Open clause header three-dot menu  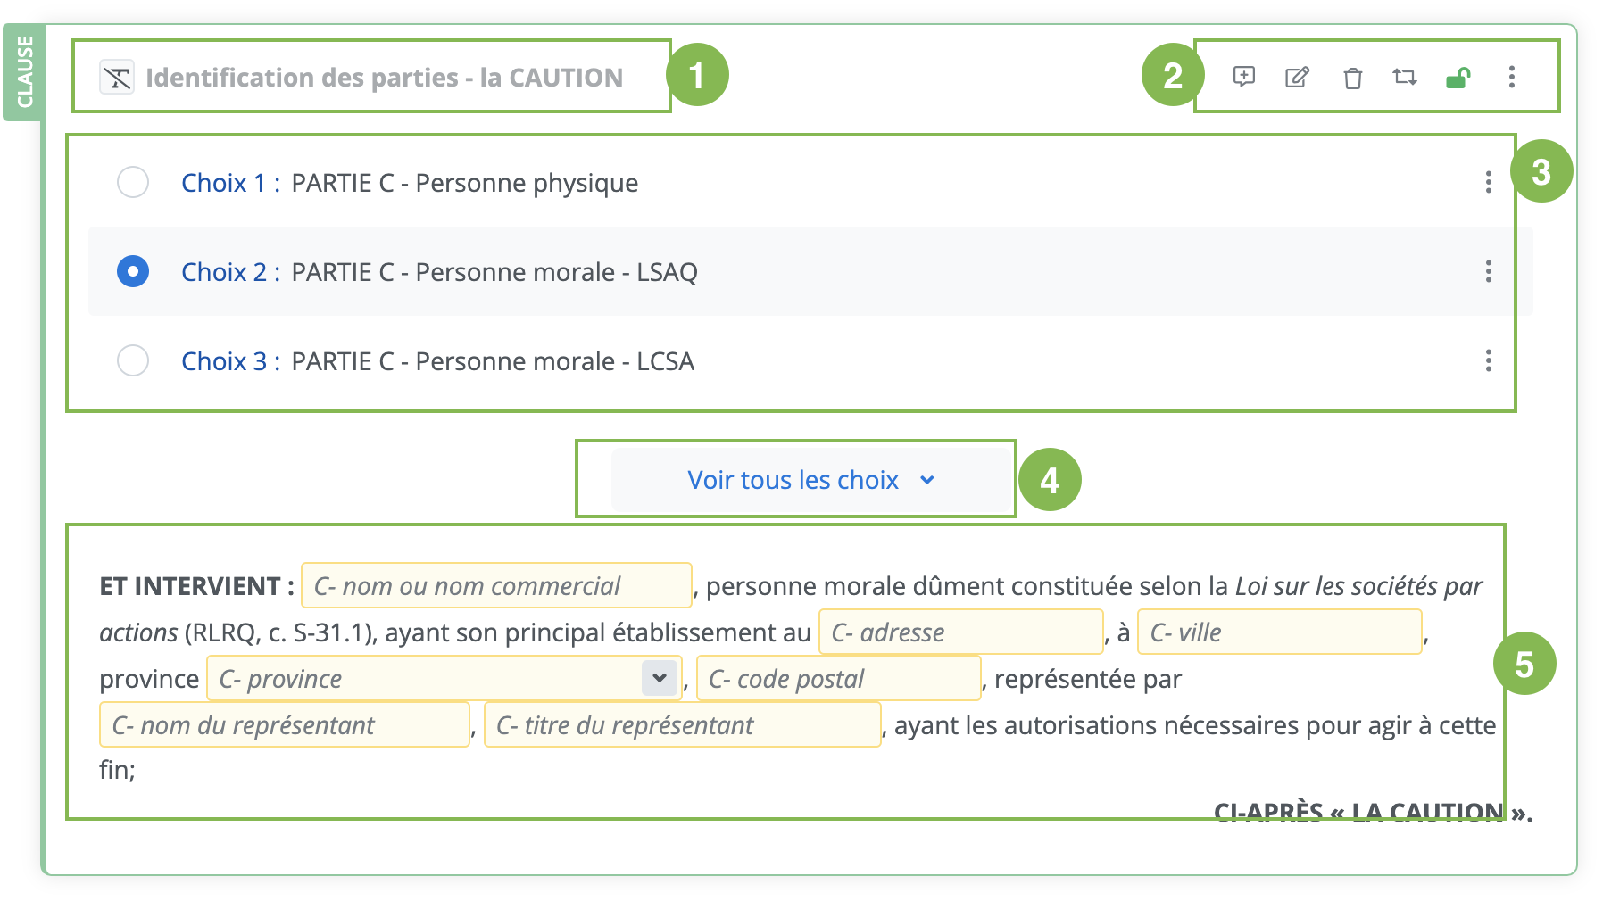[x=1511, y=78]
